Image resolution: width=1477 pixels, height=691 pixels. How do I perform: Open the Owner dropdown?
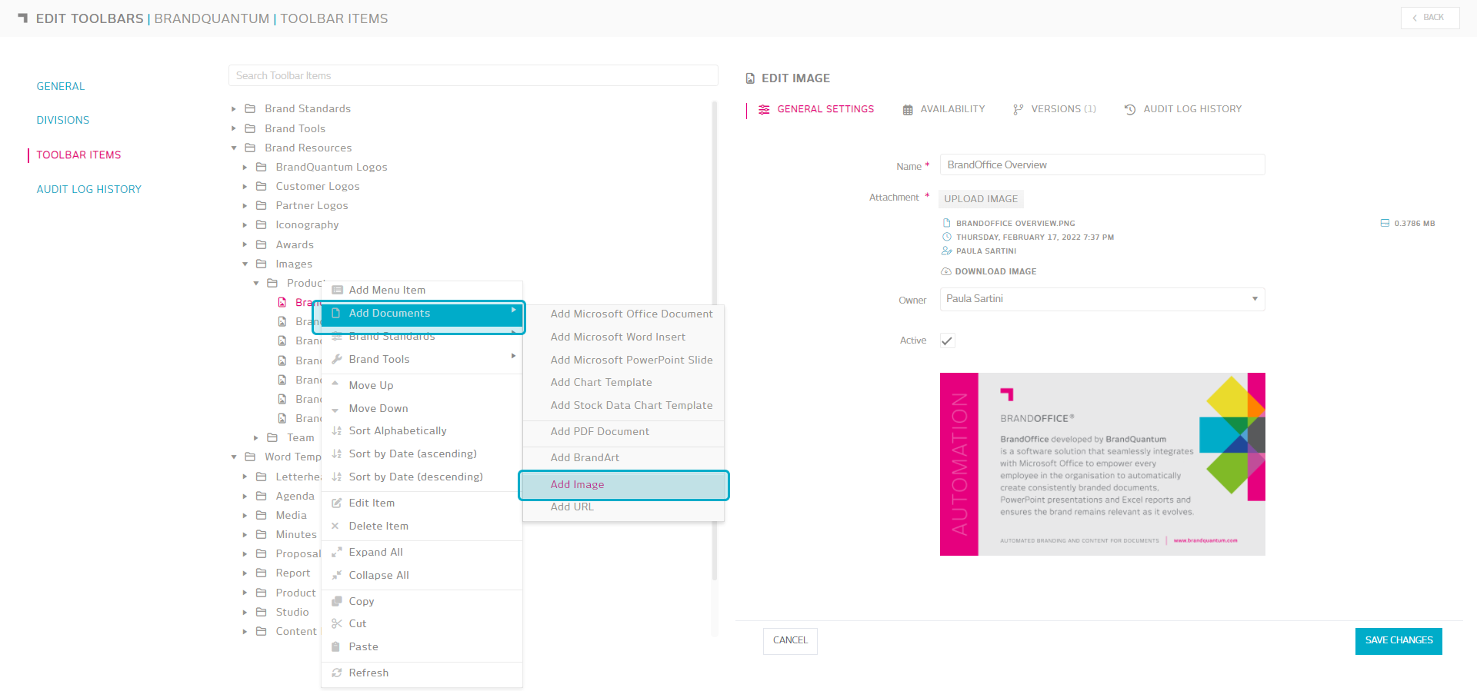[x=1102, y=299]
